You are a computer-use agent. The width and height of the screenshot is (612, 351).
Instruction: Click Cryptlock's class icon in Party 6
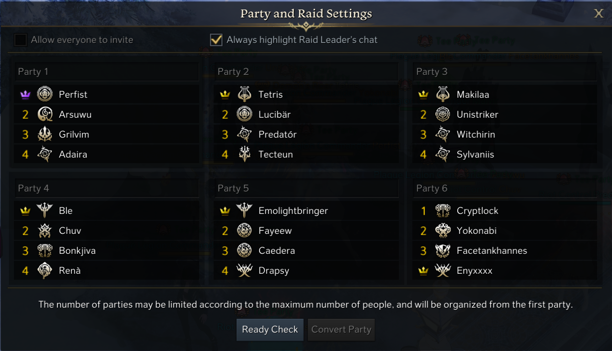coord(443,210)
